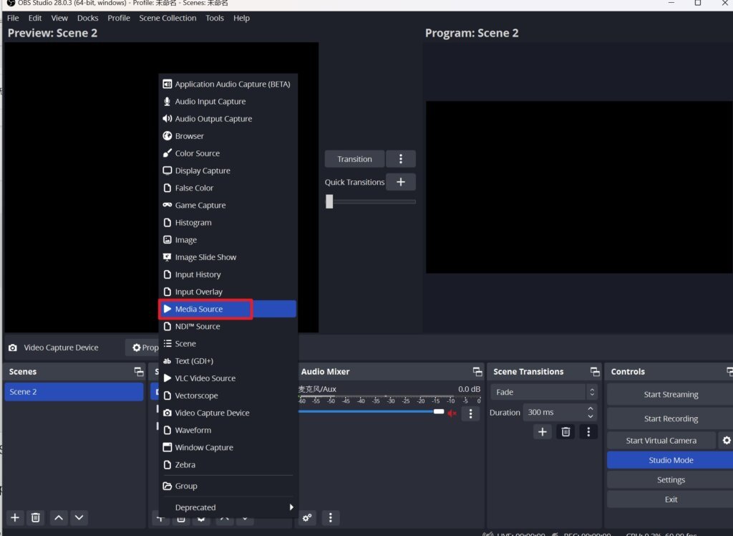Image resolution: width=733 pixels, height=536 pixels.
Task: Toggle Studio Mode off
Action: pyautogui.click(x=670, y=460)
